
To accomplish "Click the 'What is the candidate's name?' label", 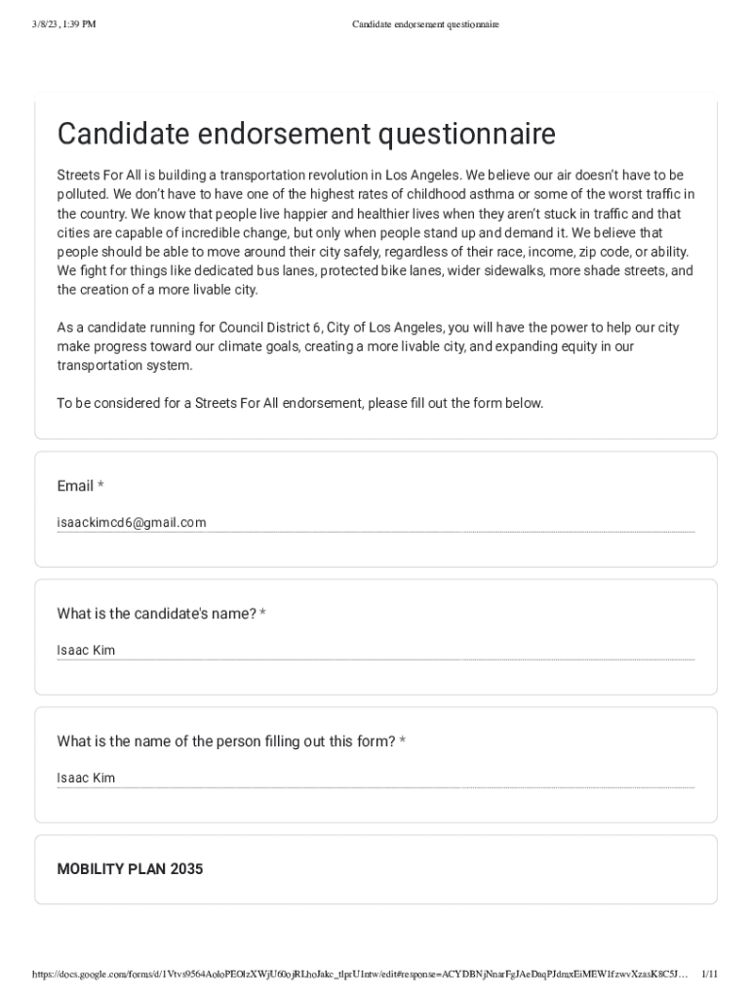I will click(156, 614).
